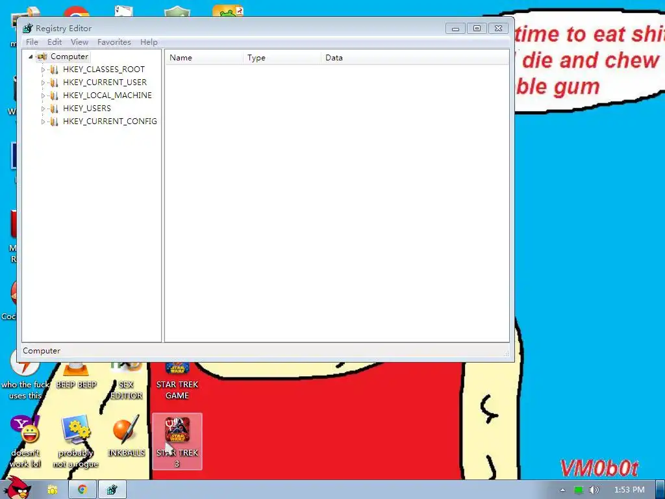Click the HKEY_LOCAL_MACHINE folder icon
665x499 pixels.
point(55,96)
